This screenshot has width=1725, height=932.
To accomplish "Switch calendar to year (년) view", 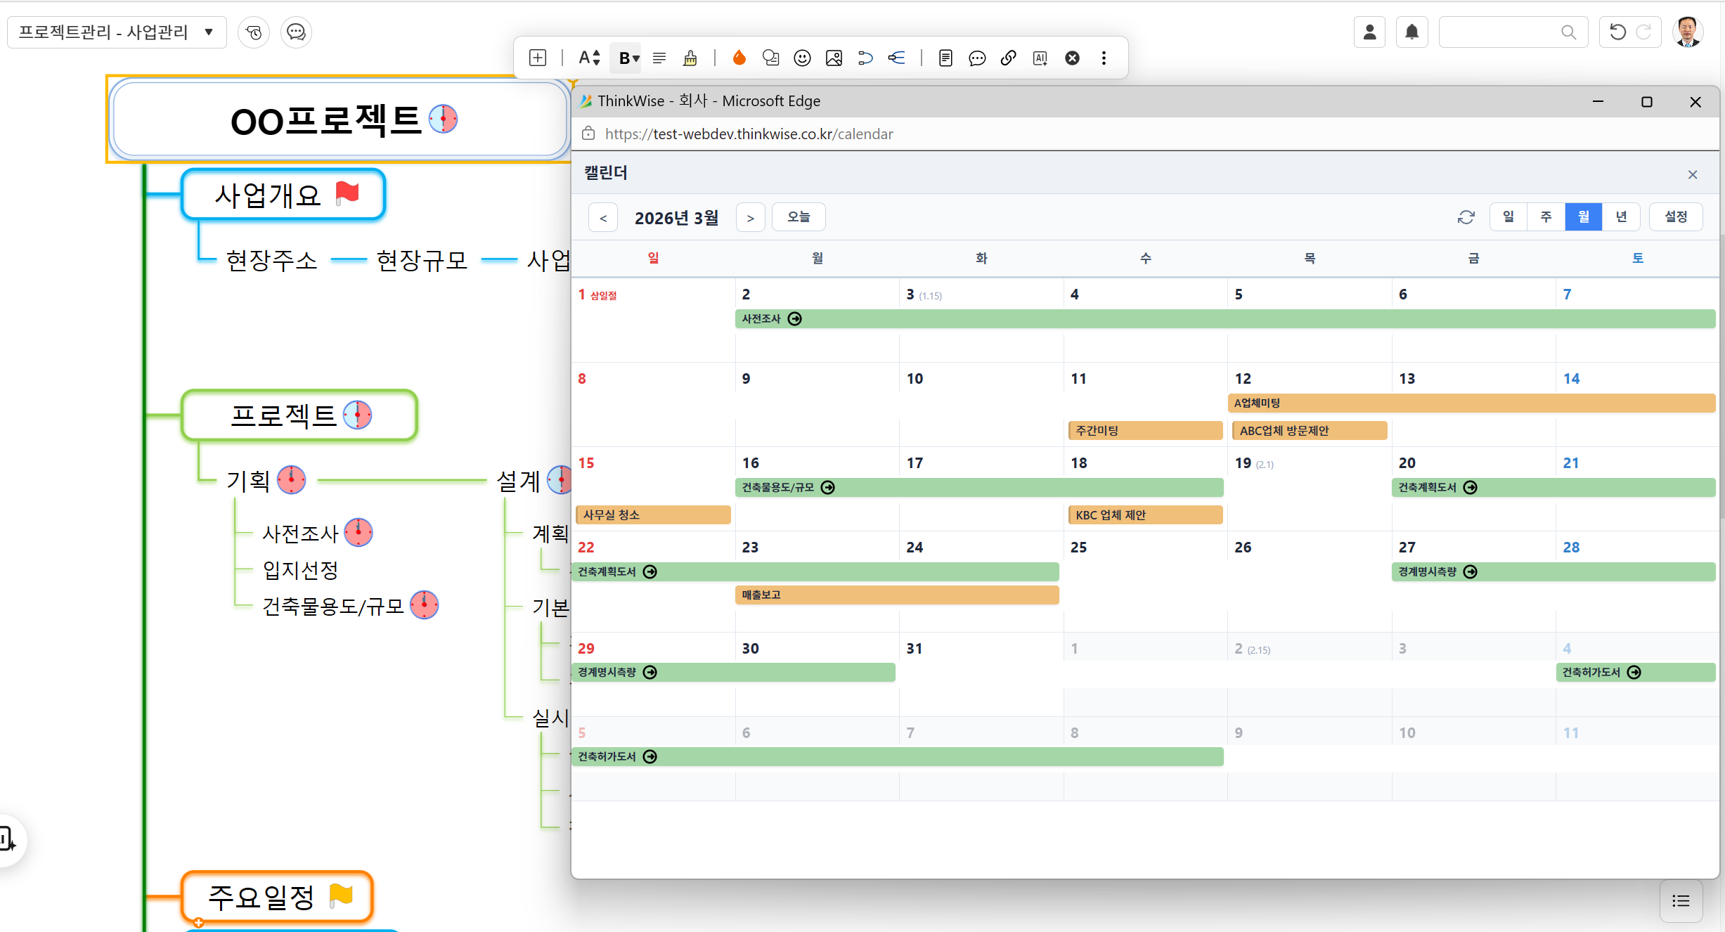I will pyautogui.click(x=1621, y=217).
